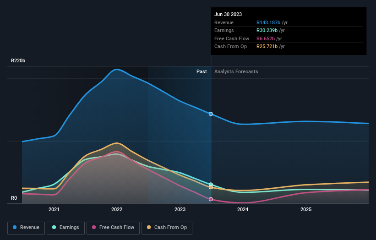The height and width of the screenshot is (240, 376).
Task: Click the R143.187b revenue value
Action: [x=268, y=22]
